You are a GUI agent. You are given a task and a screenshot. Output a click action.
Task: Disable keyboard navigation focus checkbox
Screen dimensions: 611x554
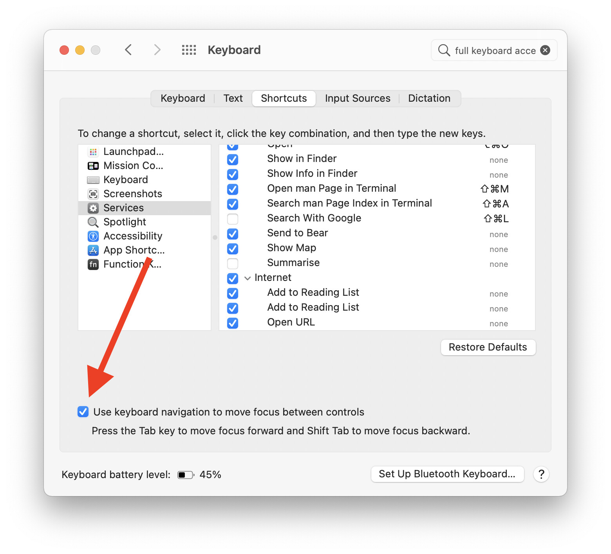pyautogui.click(x=83, y=412)
